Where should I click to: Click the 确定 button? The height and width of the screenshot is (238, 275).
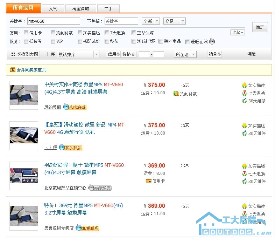260,27
